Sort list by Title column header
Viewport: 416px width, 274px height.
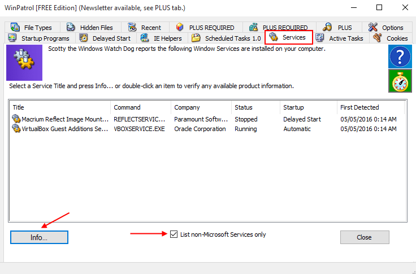pyautogui.click(x=60, y=107)
